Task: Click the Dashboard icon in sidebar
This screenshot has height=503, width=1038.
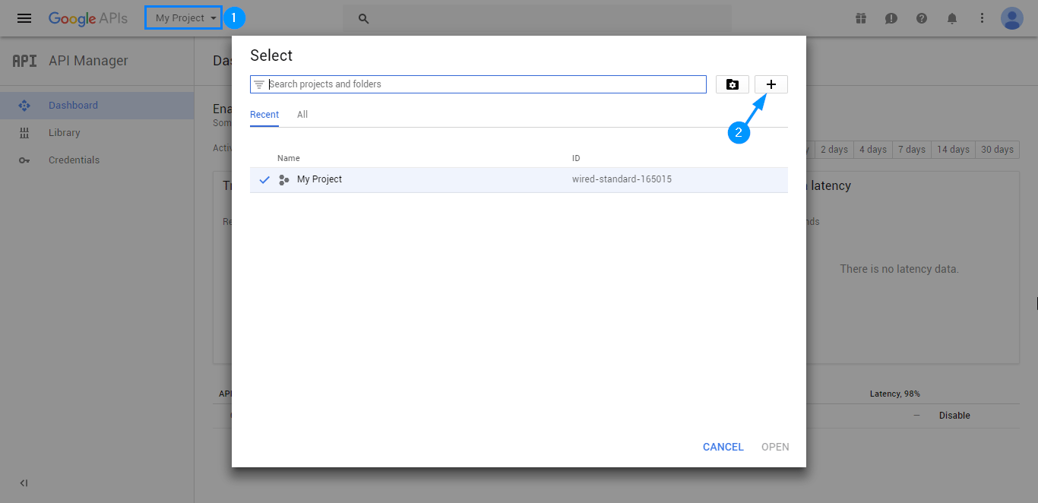Action: coord(24,106)
